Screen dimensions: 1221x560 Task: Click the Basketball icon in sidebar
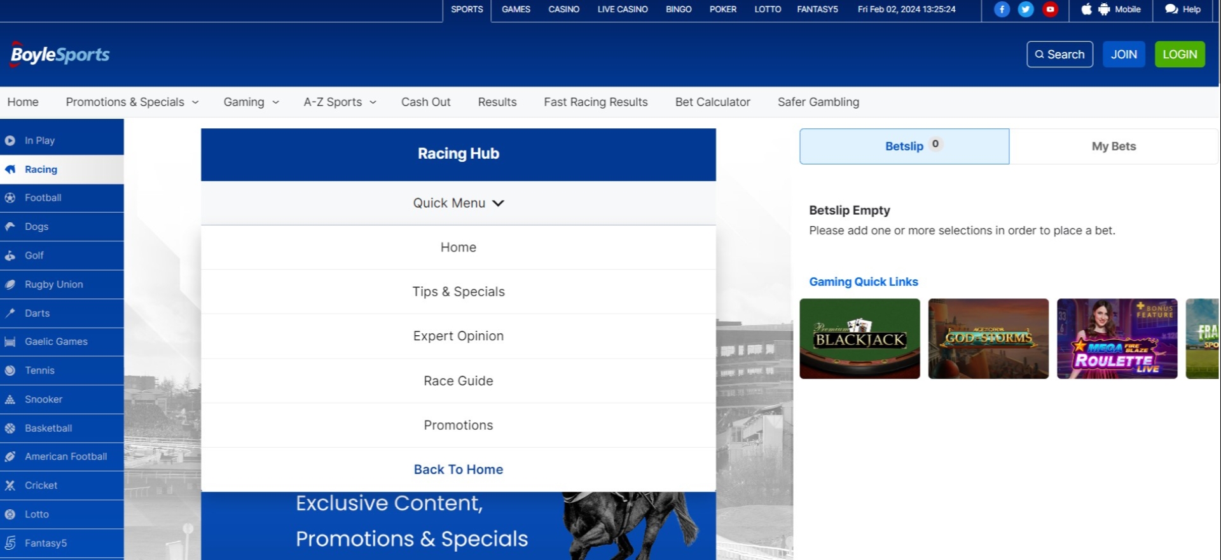[10, 429]
